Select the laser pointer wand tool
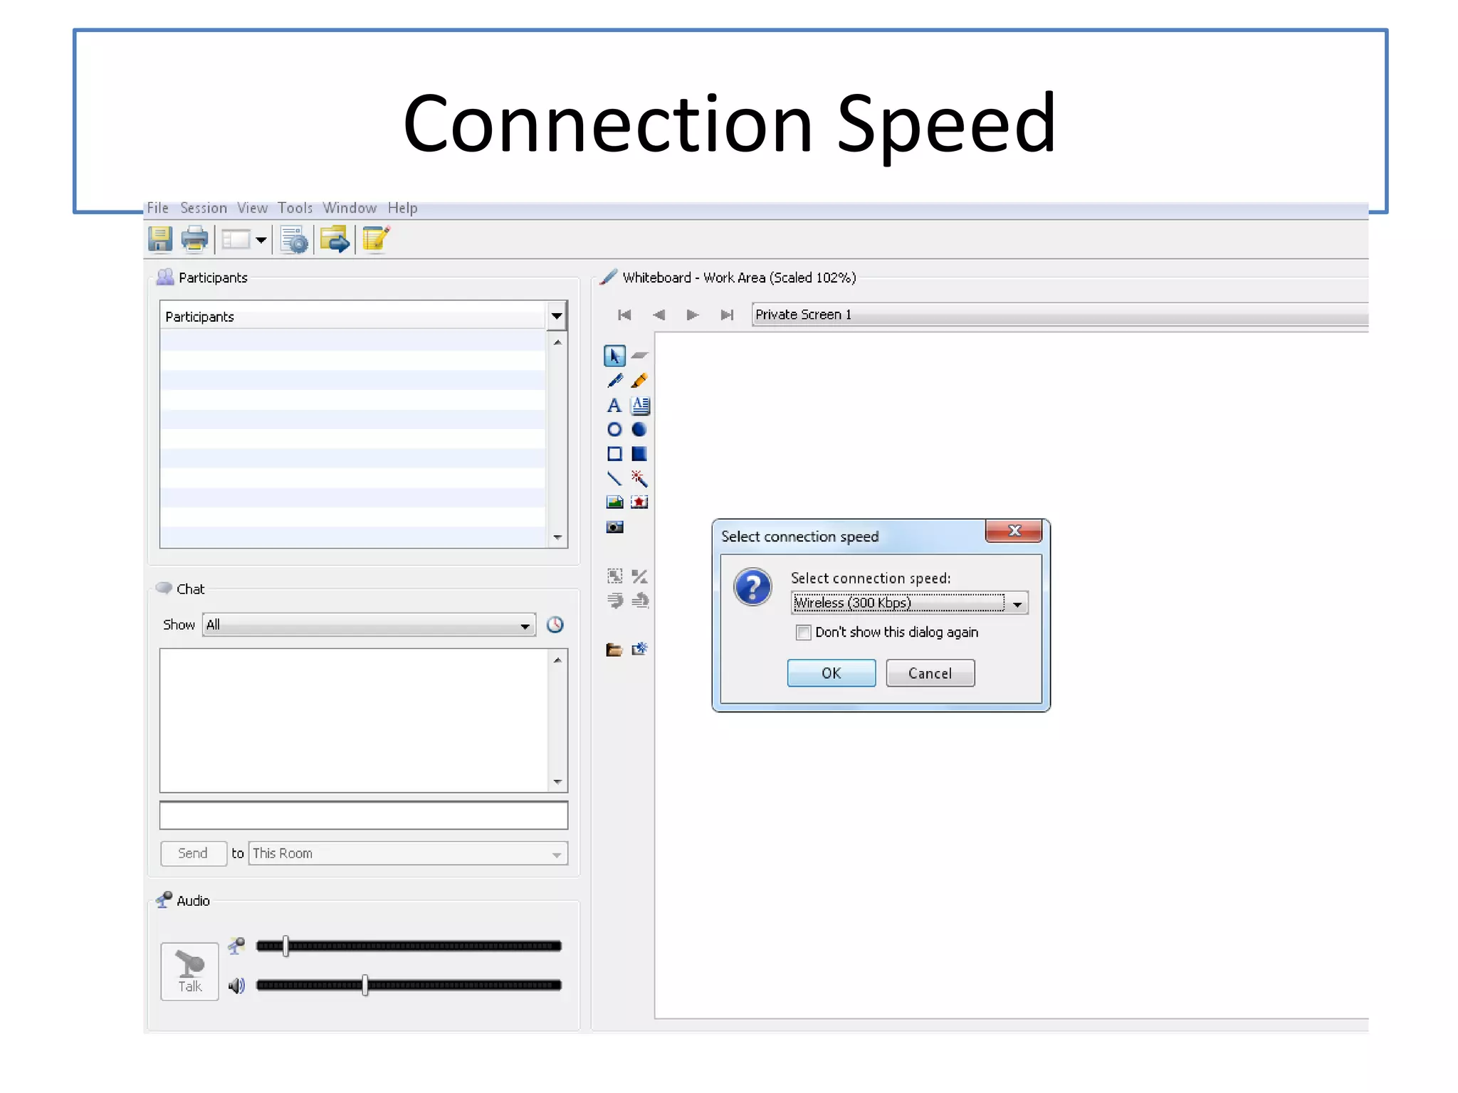 pos(639,478)
